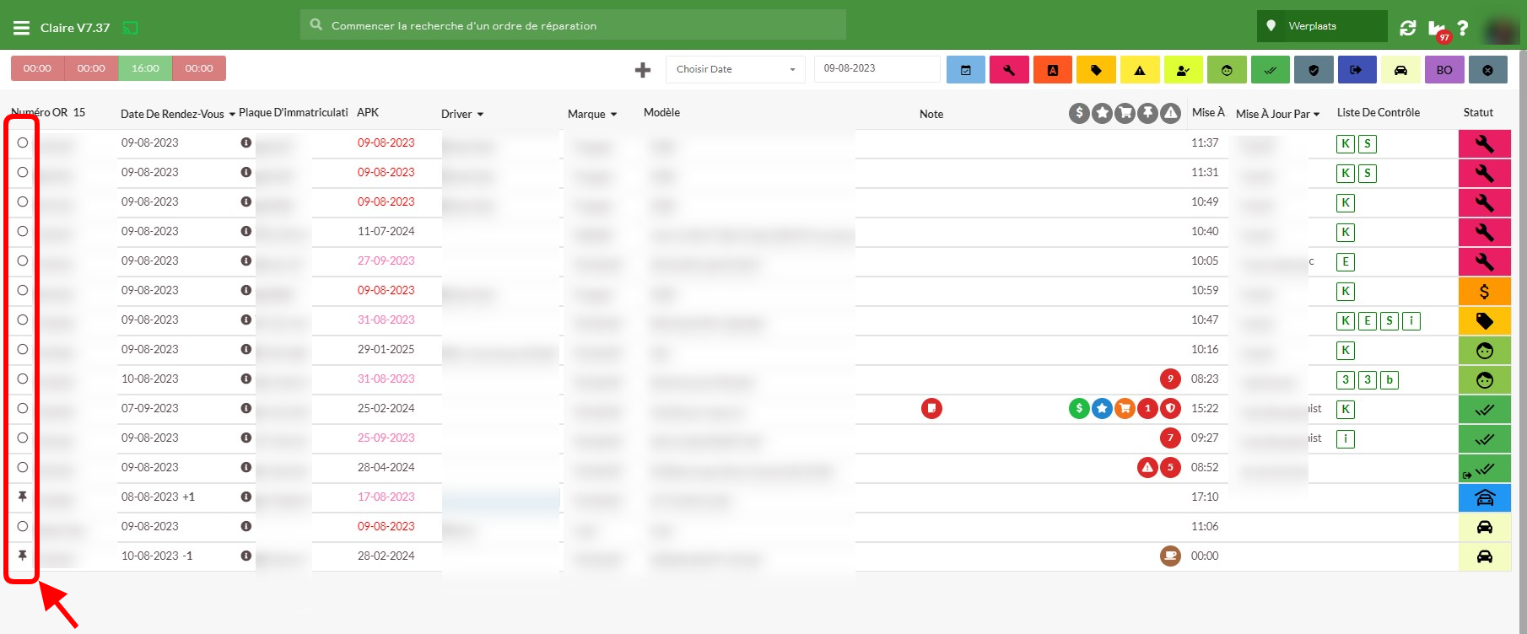
Task: Select the radio button of the 10:16 row
Action: tap(23, 349)
